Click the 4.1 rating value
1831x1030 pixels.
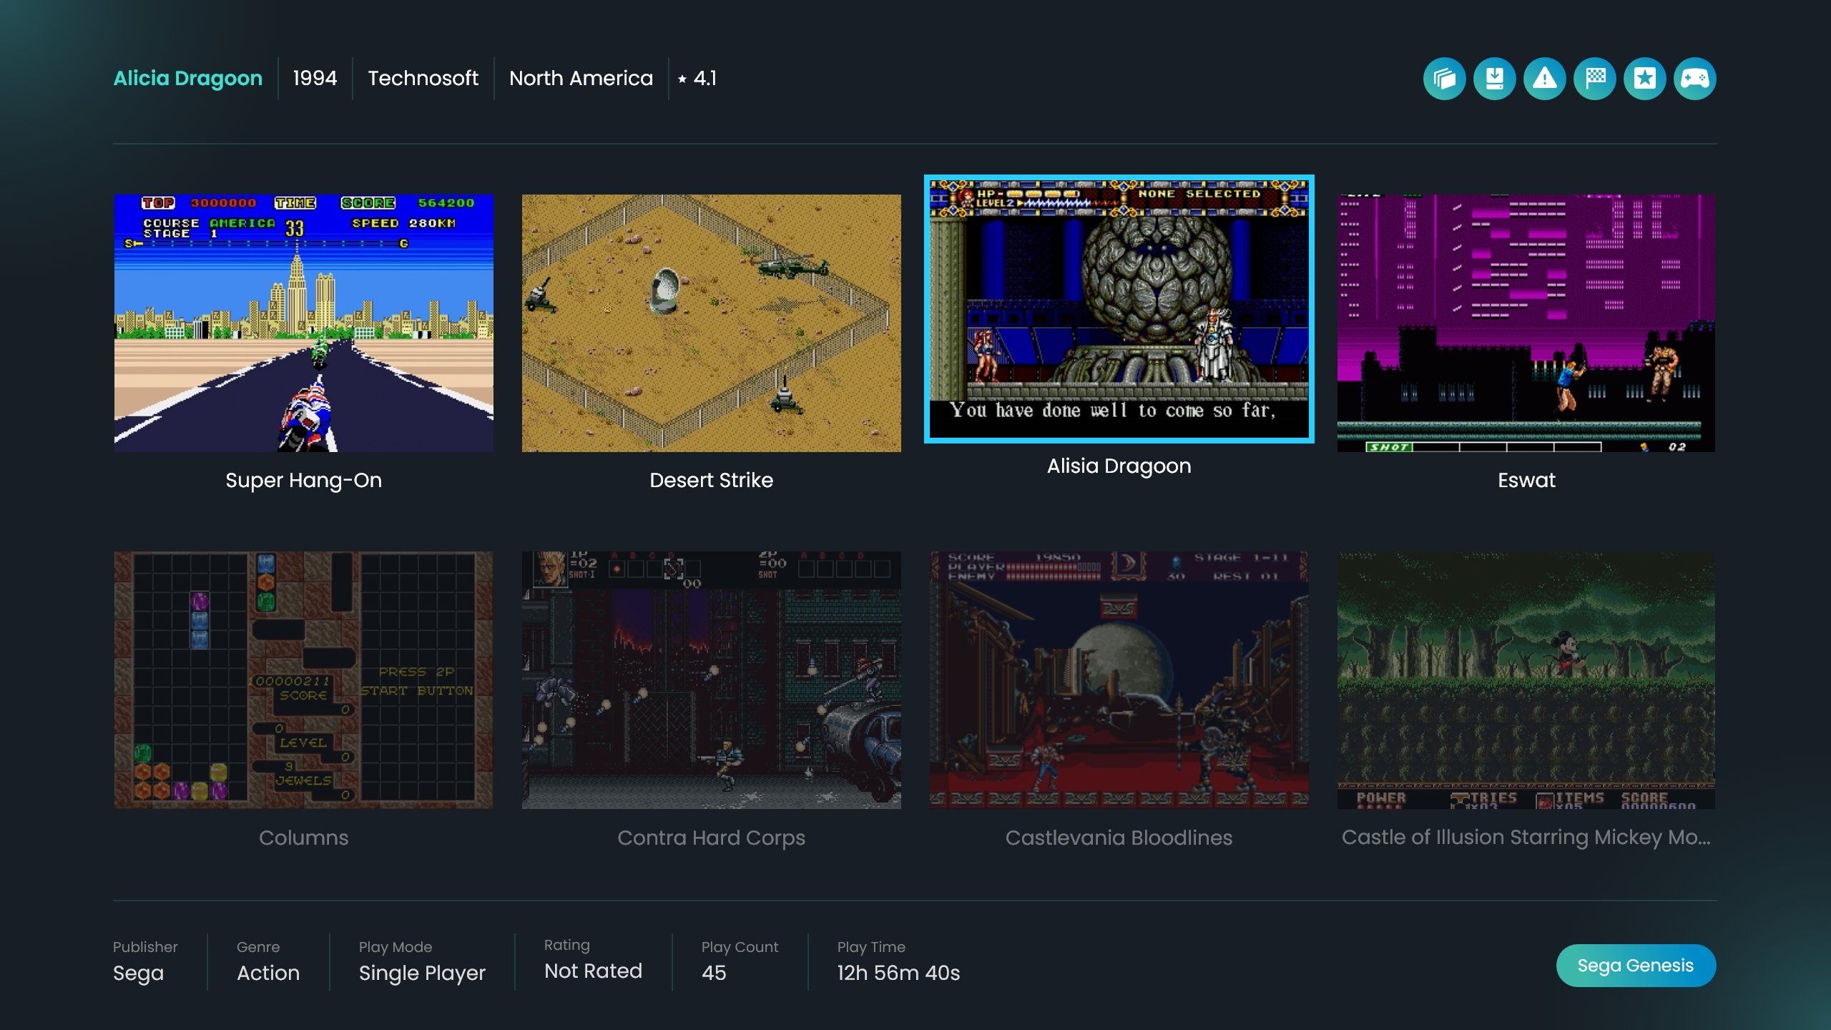(x=705, y=78)
